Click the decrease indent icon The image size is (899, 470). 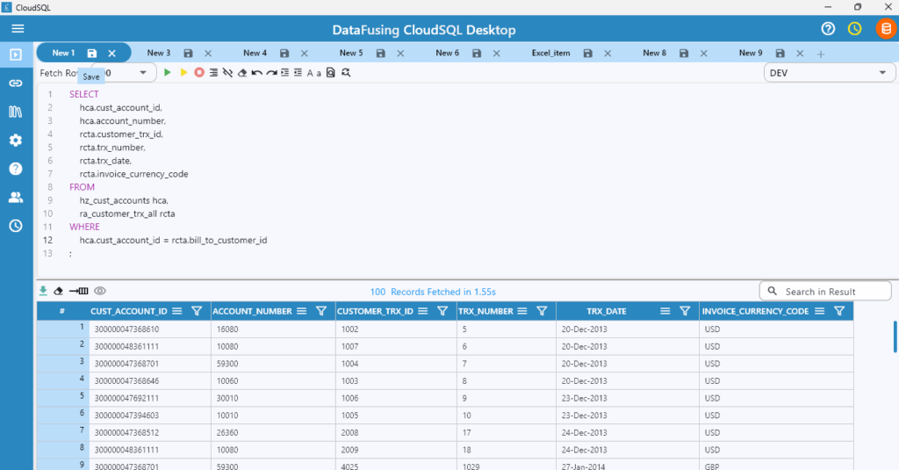click(x=298, y=72)
